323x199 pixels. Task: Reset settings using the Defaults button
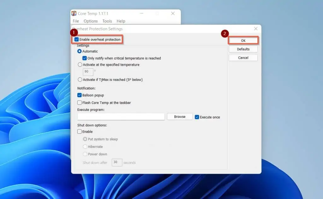point(243,49)
